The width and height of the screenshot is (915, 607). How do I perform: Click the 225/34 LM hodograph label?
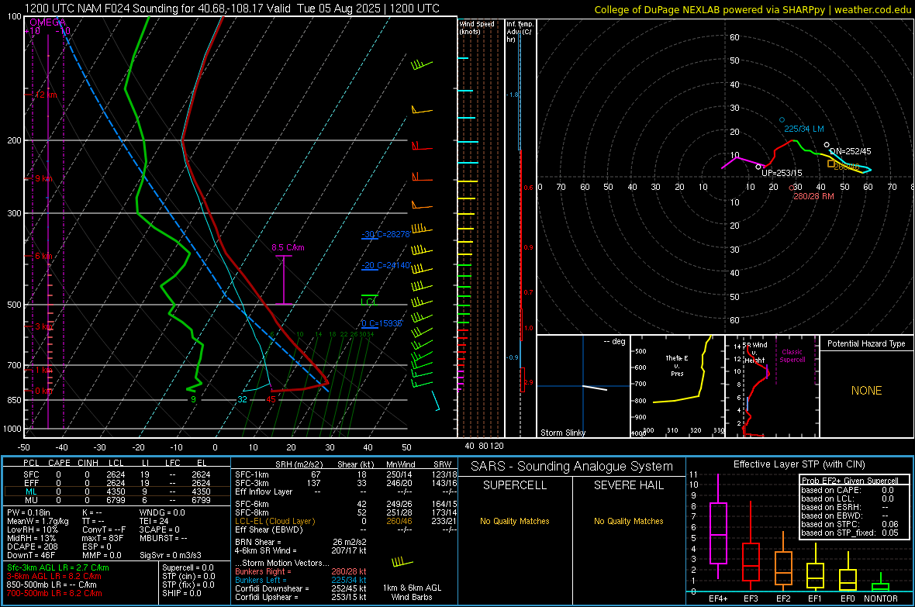click(x=803, y=129)
